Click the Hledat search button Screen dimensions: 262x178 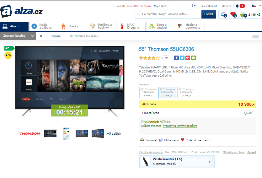(x=209, y=14)
